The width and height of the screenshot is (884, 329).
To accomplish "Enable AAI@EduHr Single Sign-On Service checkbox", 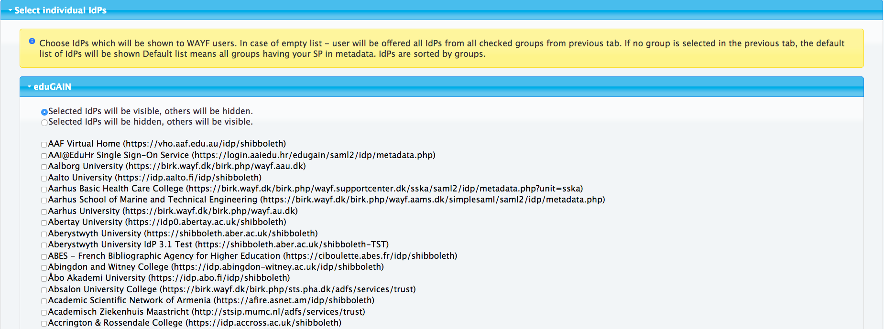I will point(44,156).
